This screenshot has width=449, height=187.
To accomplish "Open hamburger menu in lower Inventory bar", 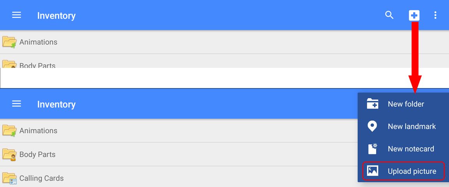I will coord(16,104).
